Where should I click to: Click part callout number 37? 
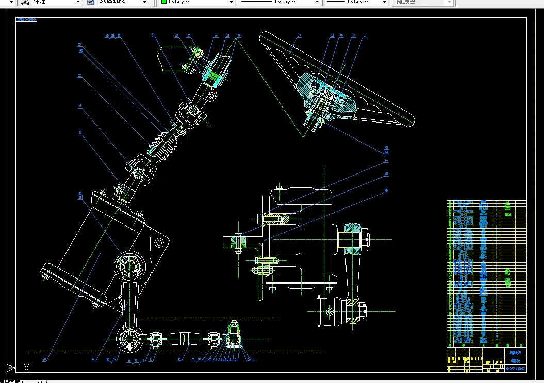(x=299, y=36)
